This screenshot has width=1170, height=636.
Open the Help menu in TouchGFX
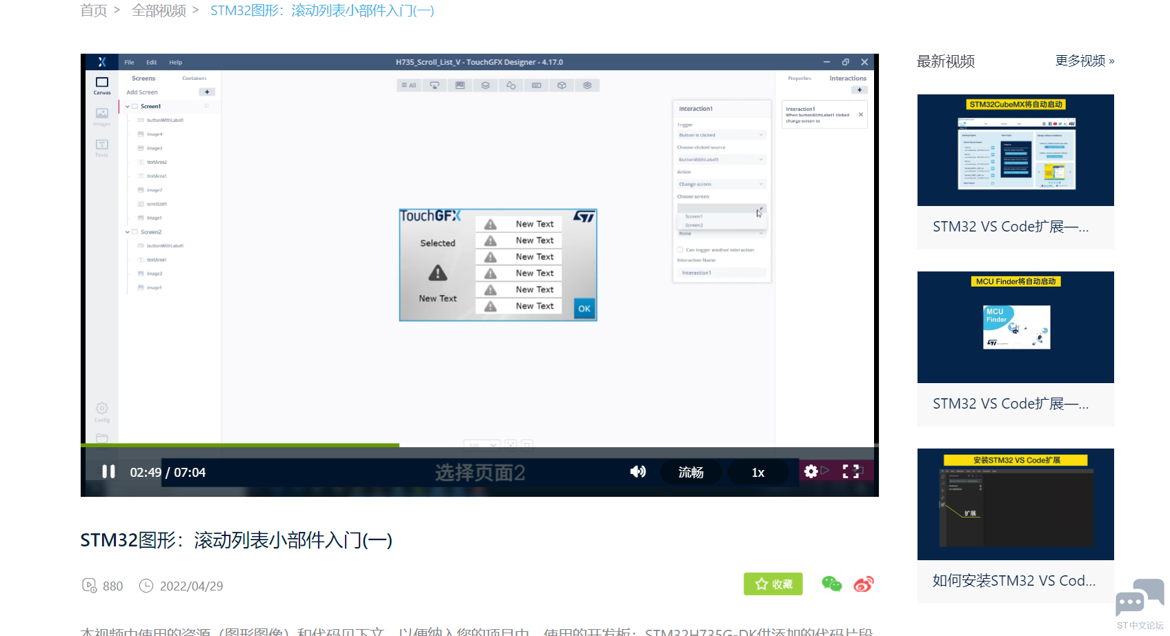[176, 62]
